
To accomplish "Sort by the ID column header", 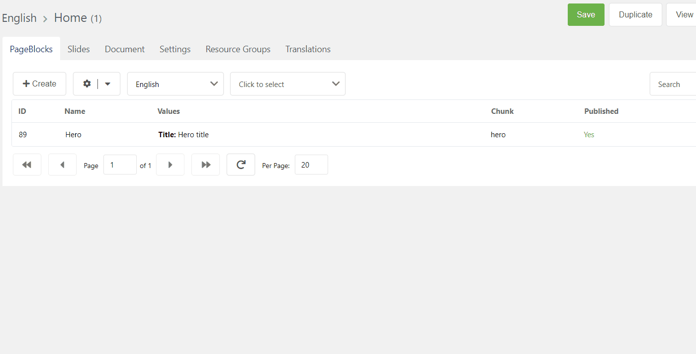I will pos(22,111).
